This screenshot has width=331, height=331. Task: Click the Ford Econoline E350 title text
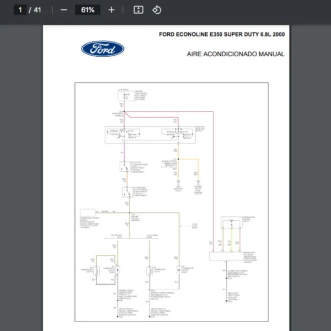click(222, 35)
